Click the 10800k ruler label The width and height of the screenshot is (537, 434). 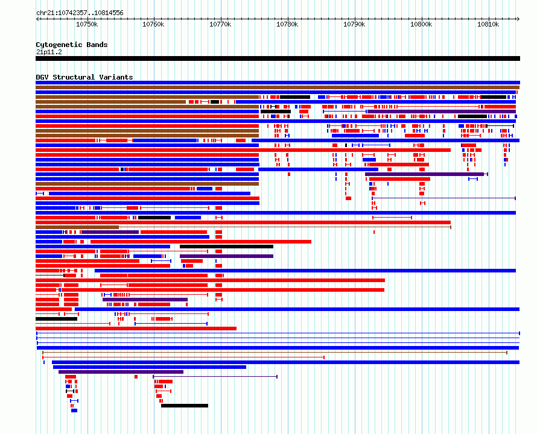[421, 24]
